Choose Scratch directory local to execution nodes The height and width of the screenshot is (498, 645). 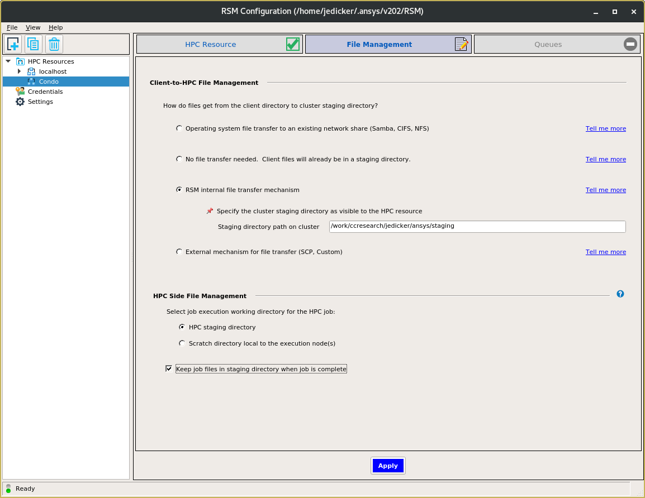[x=182, y=343]
